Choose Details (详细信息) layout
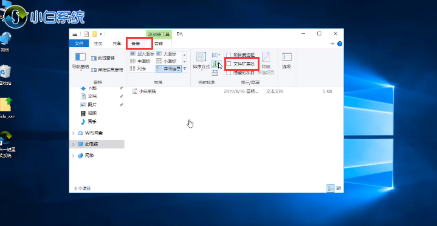Viewport: 437px width, 226px height. 168,68
